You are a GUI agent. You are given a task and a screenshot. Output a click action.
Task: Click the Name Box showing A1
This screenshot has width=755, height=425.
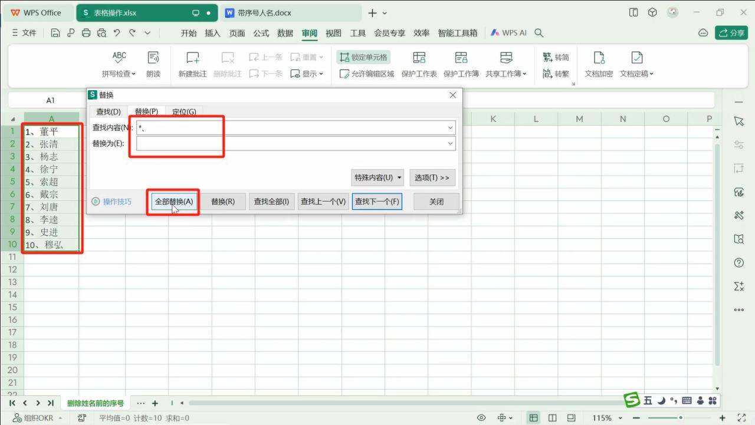50,100
